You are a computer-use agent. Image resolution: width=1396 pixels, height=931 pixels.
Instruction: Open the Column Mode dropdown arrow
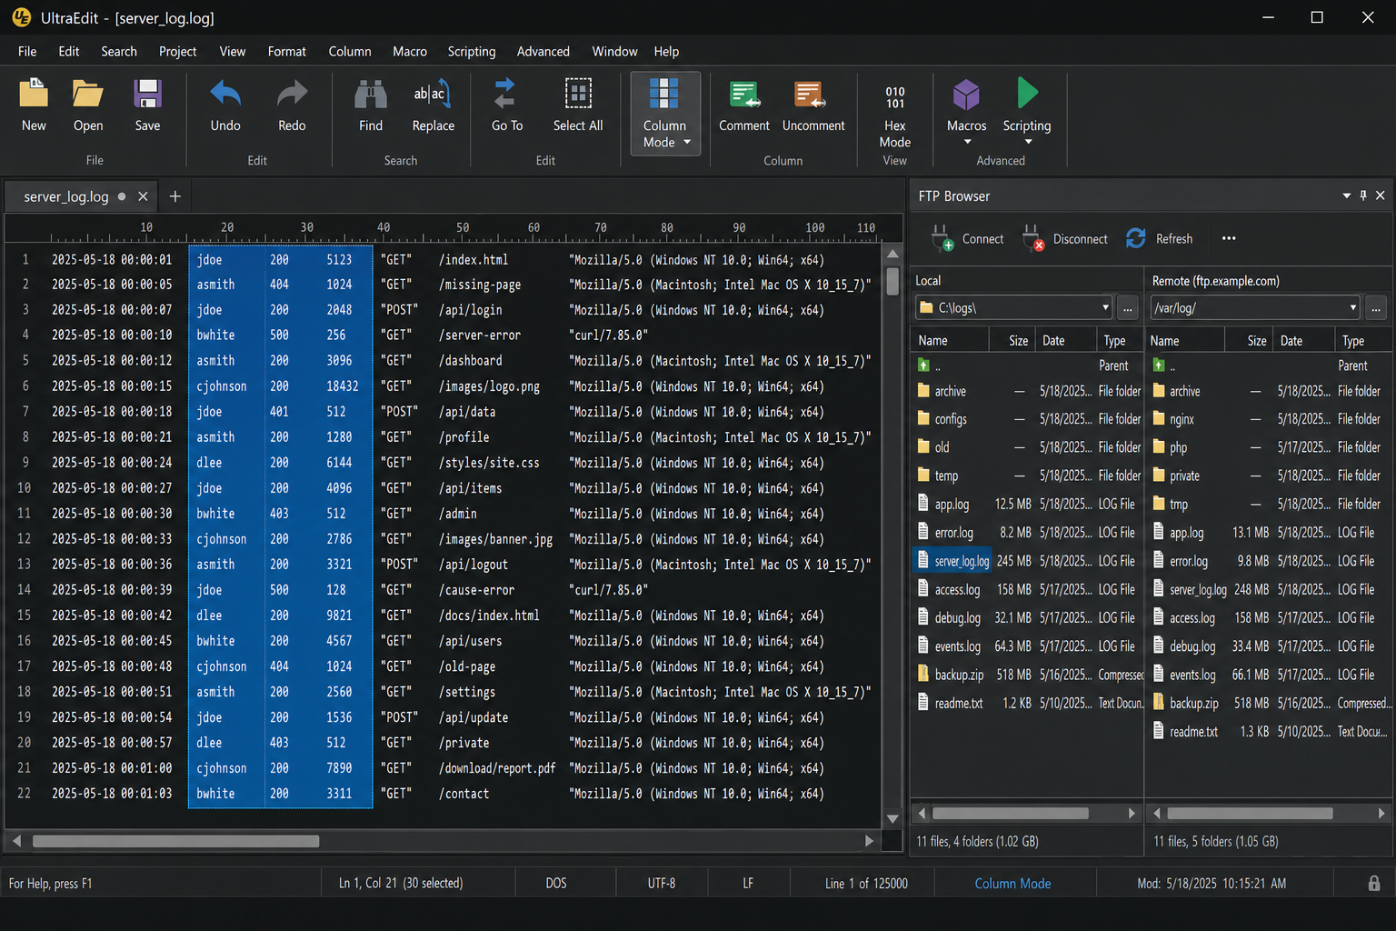coord(687,142)
